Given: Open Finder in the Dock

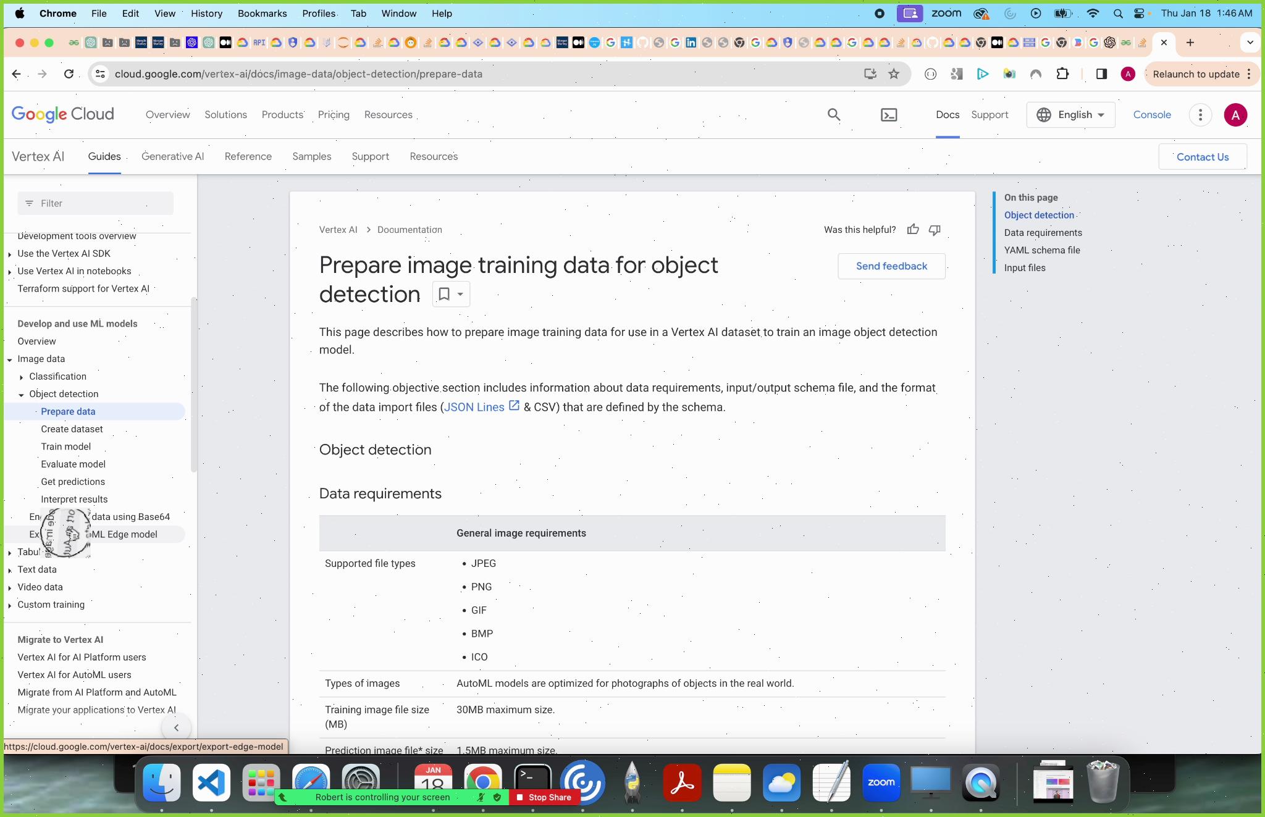Looking at the screenshot, I should (x=162, y=782).
